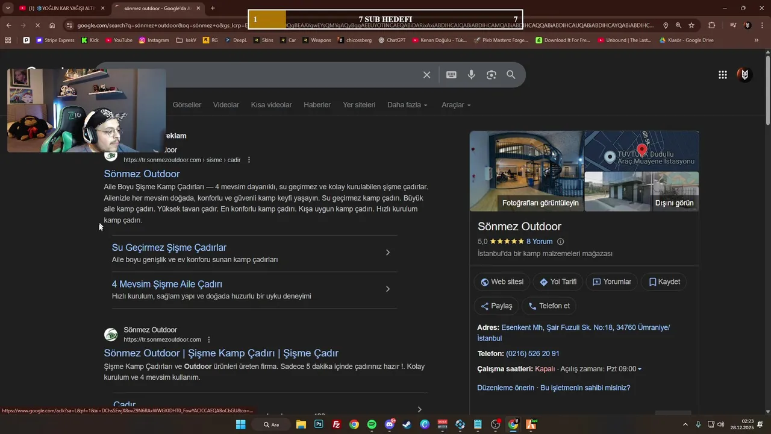Open Sönmez Outdoor | Şişme Kamp Çadırı link

pos(221,353)
